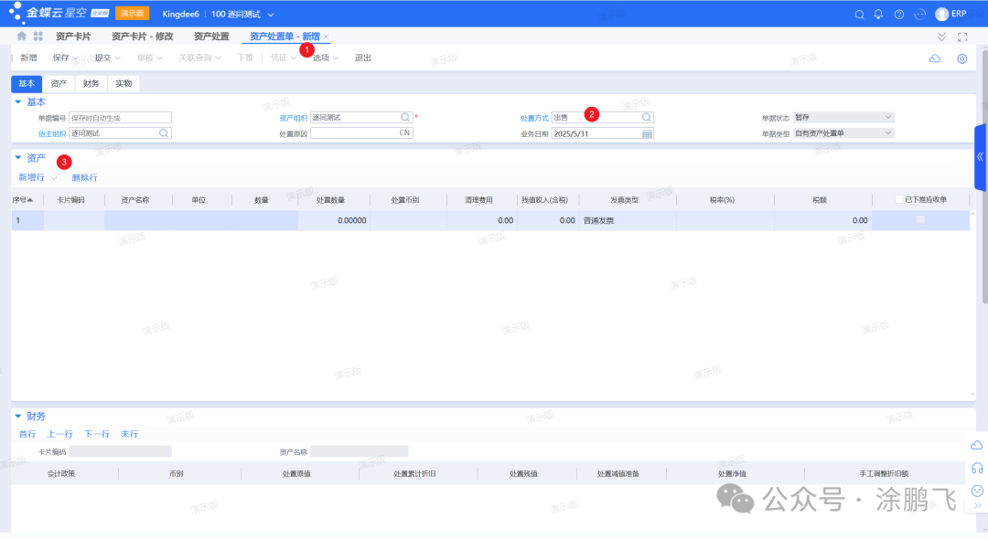
Task: Open the notification bell
Action: (x=879, y=15)
